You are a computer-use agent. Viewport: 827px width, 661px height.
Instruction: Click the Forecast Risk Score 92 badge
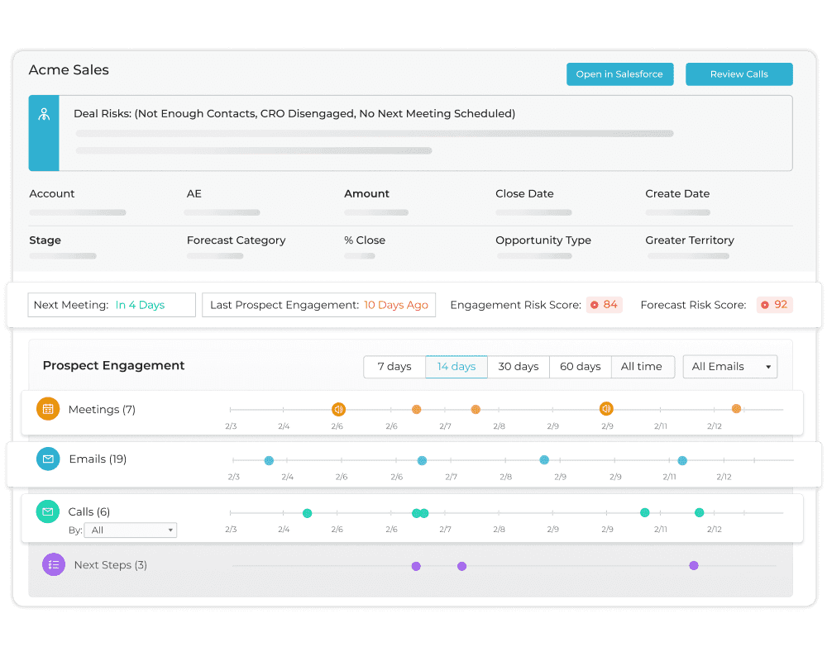coord(774,305)
